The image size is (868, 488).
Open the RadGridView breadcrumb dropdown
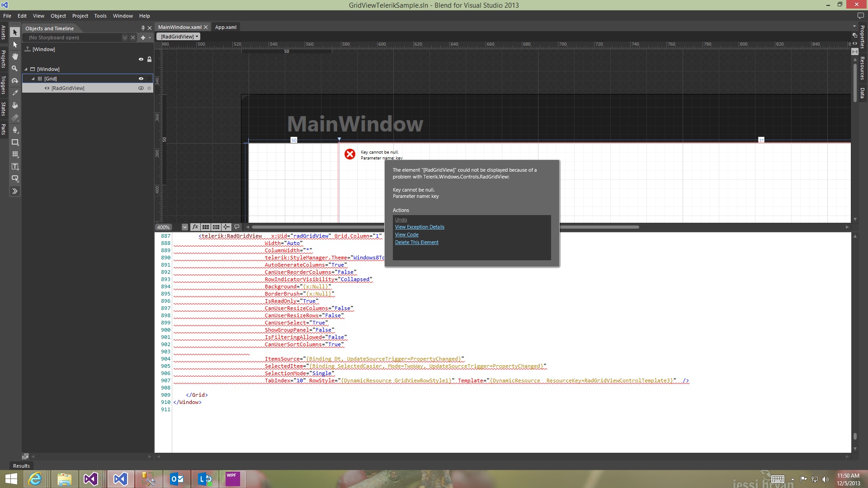tap(197, 37)
